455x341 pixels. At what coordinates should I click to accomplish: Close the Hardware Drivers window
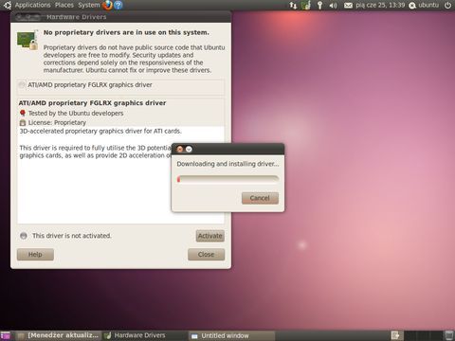[206, 255]
